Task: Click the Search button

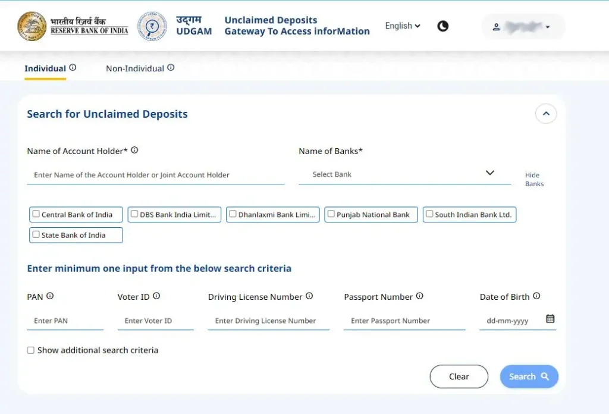Action: (529, 377)
